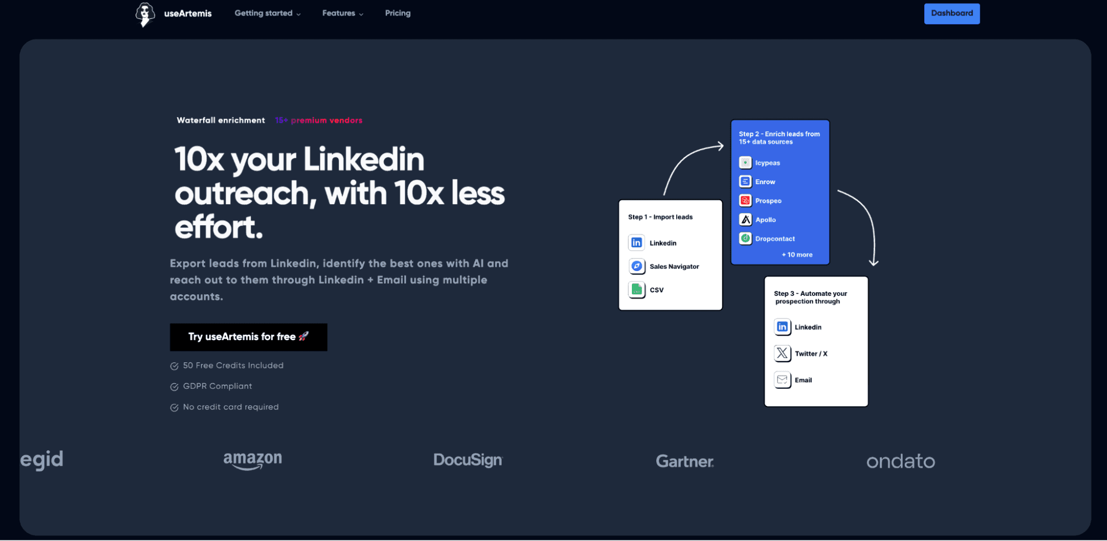Click the 'Waterfall enrichment' label

(x=221, y=121)
